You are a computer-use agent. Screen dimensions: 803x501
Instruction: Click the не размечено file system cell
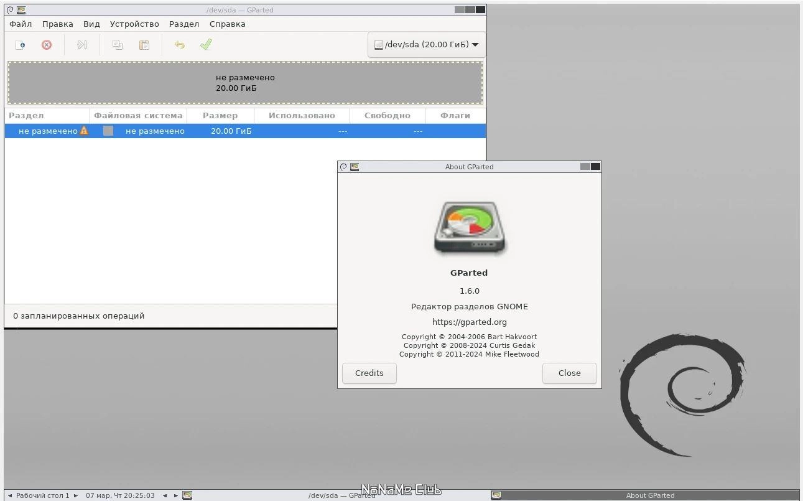pos(155,131)
